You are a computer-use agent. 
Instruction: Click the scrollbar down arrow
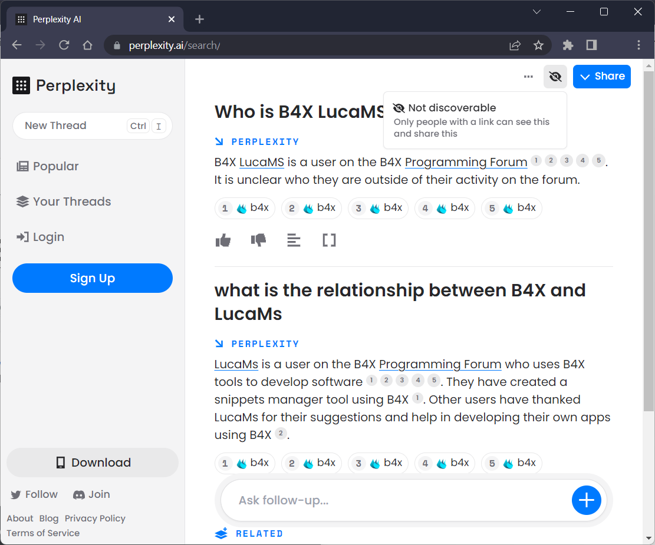[649, 539]
